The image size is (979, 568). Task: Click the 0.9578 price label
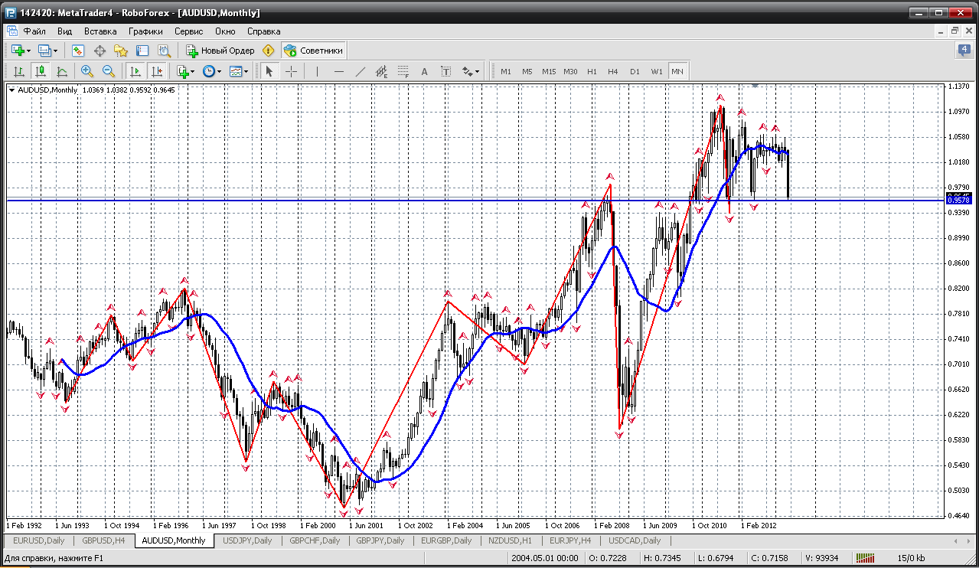958,200
